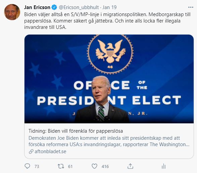Click the link chain icon beside aftonbladet.se
197x173 pixels.
click(31, 152)
